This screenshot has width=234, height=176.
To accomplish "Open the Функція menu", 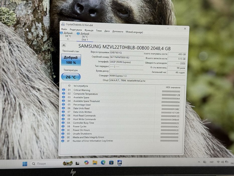I will point(89,30).
